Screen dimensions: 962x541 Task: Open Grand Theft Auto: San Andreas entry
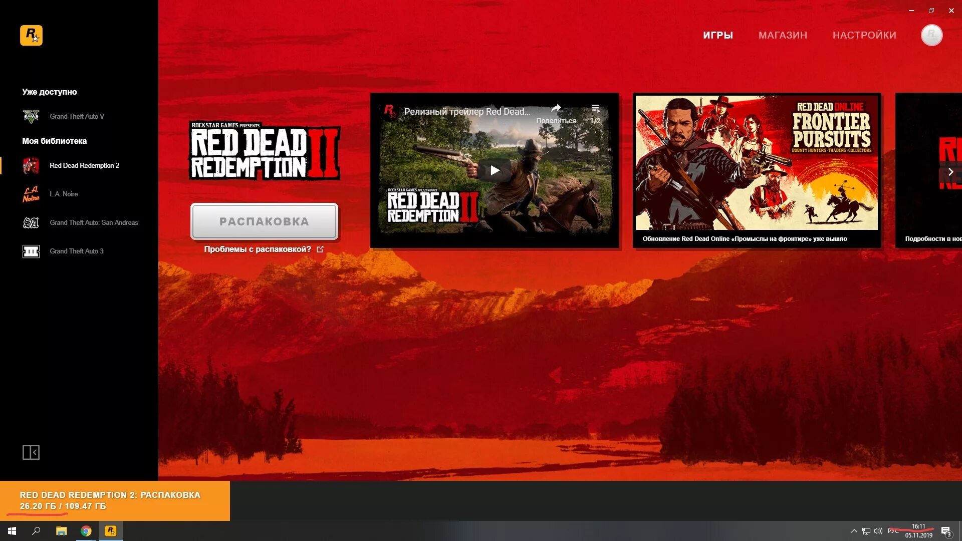[x=94, y=222]
